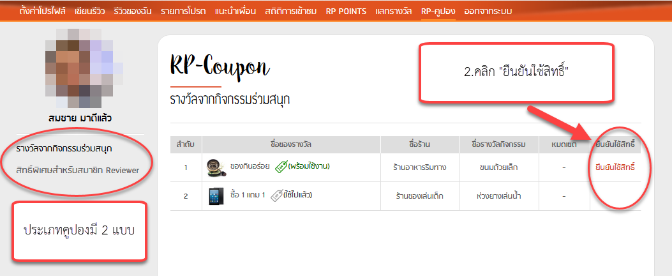
Task: Open the ตั้งค่าโปรไฟล์ menu item
Action: [42, 11]
